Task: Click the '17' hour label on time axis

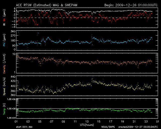Action: [x=111, y=121]
